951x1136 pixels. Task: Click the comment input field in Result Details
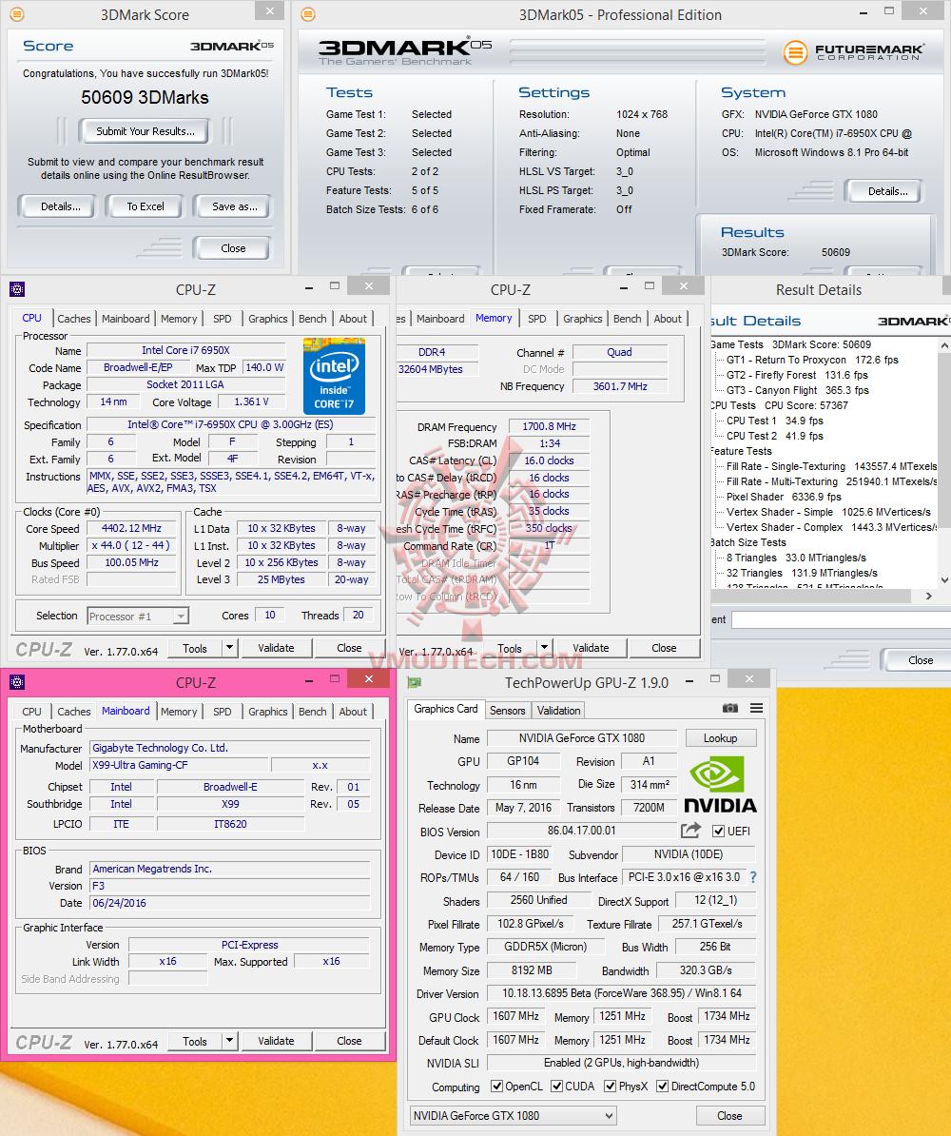point(841,619)
